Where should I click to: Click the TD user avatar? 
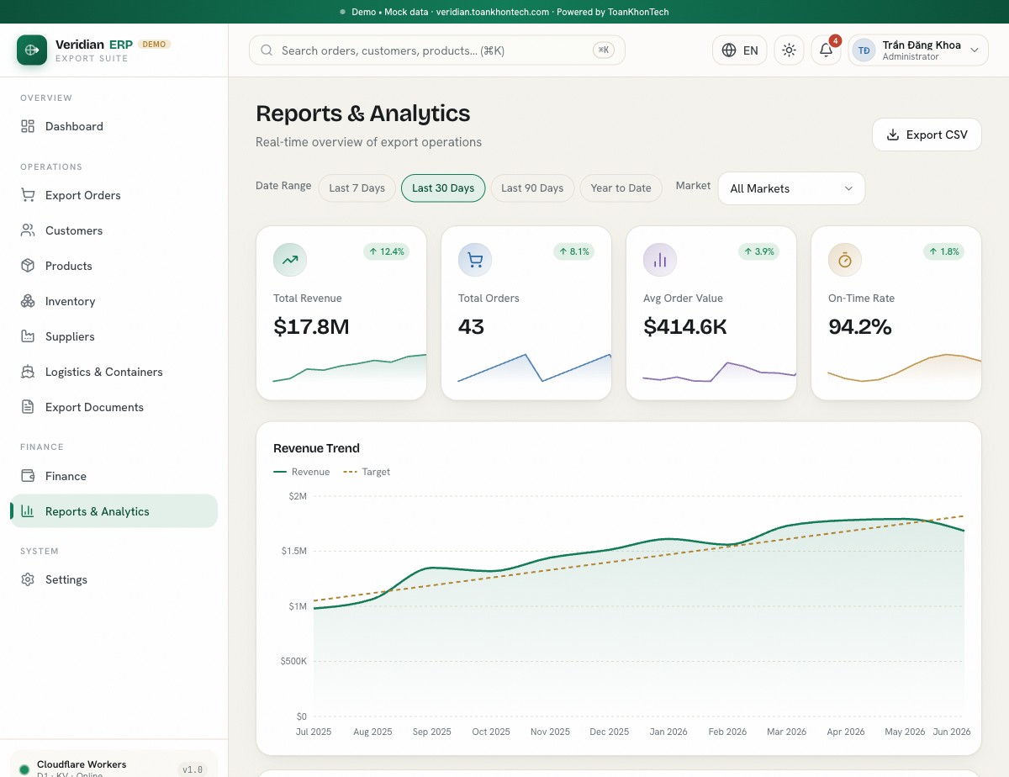tap(864, 50)
